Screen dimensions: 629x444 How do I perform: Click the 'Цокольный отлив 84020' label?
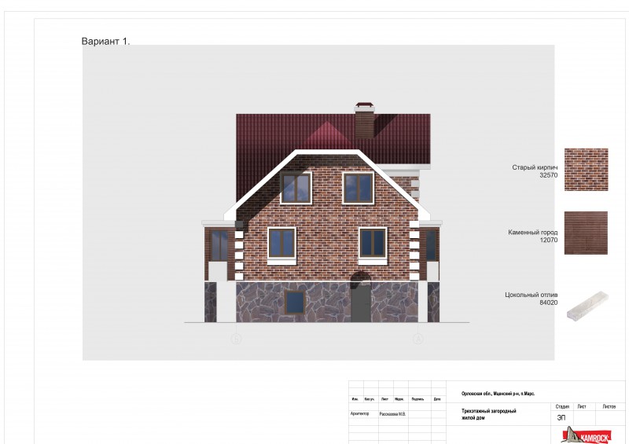[x=532, y=299]
